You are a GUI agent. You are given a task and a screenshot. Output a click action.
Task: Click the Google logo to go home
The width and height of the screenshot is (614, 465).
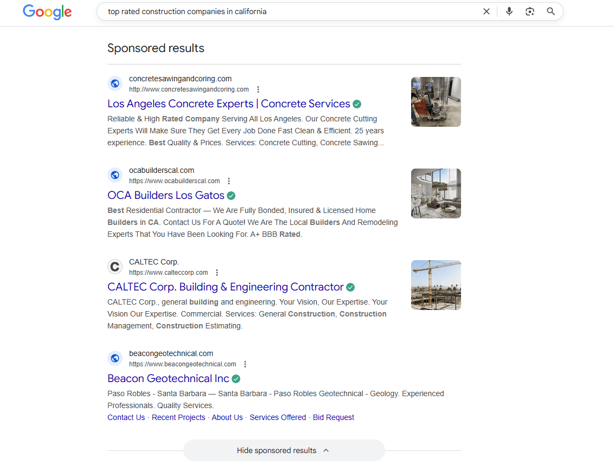pyautogui.click(x=47, y=12)
